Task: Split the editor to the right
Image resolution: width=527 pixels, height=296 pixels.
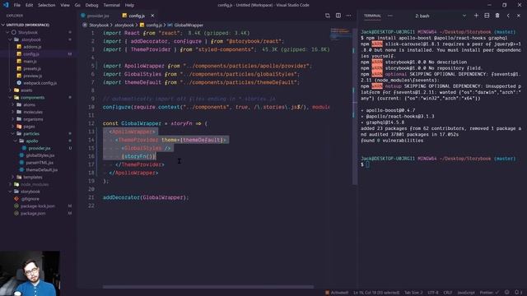Action: pos(338,16)
